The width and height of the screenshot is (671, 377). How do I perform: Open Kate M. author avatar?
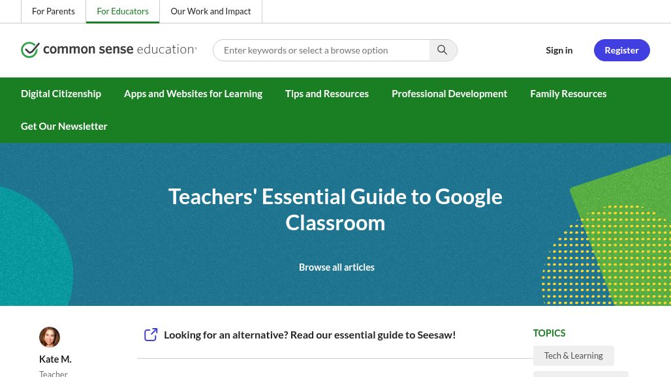click(x=50, y=337)
